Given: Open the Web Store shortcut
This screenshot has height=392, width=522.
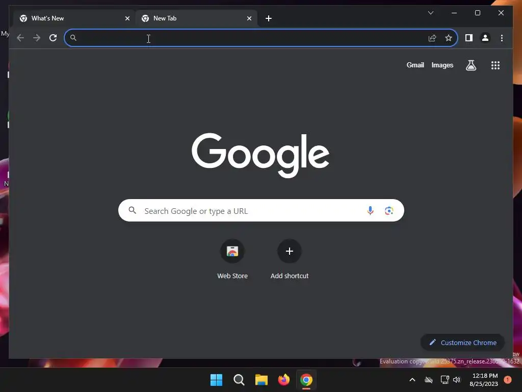Looking at the screenshot, I should pyautogui.click(x=232, y=259).
